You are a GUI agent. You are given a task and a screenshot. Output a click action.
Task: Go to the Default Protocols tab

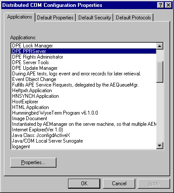[x=134, y=18]
